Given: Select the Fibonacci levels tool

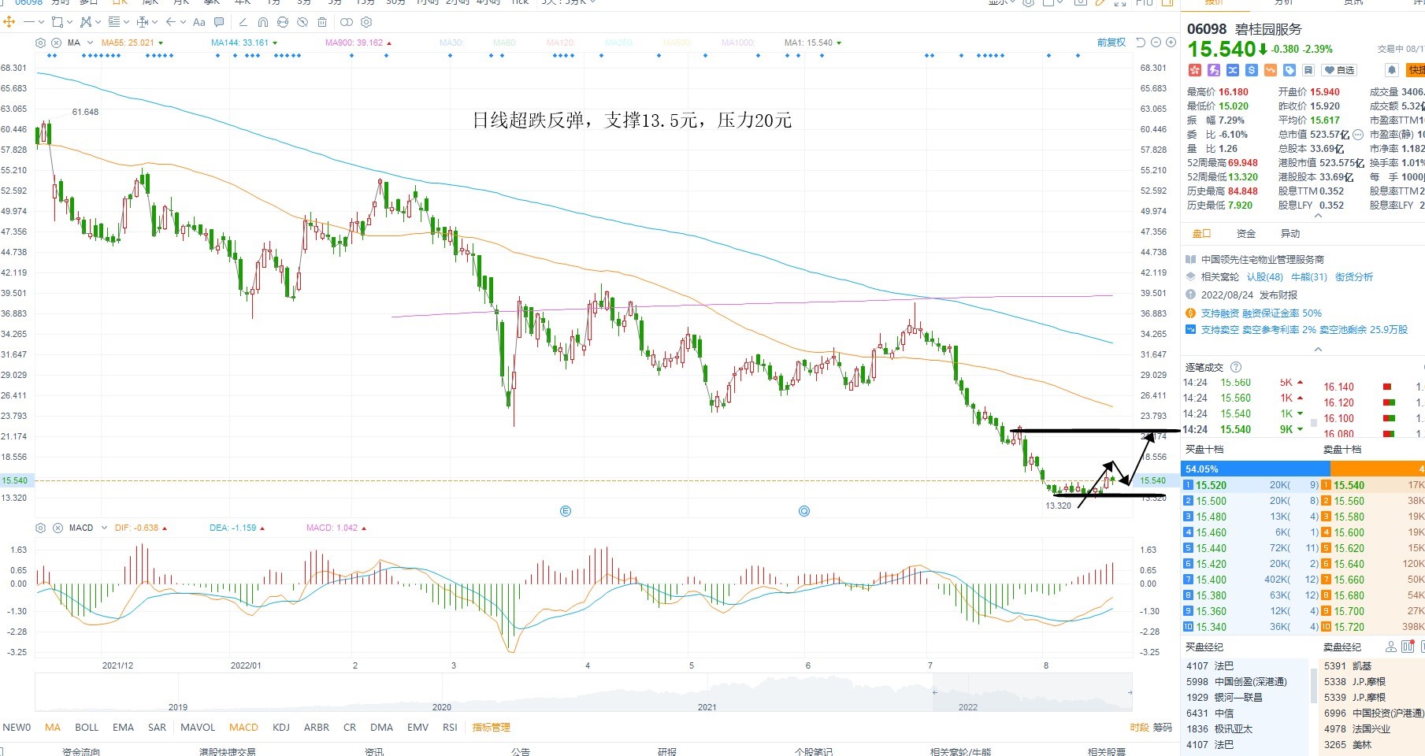Looking at the screenshot, I should (114, 22).
